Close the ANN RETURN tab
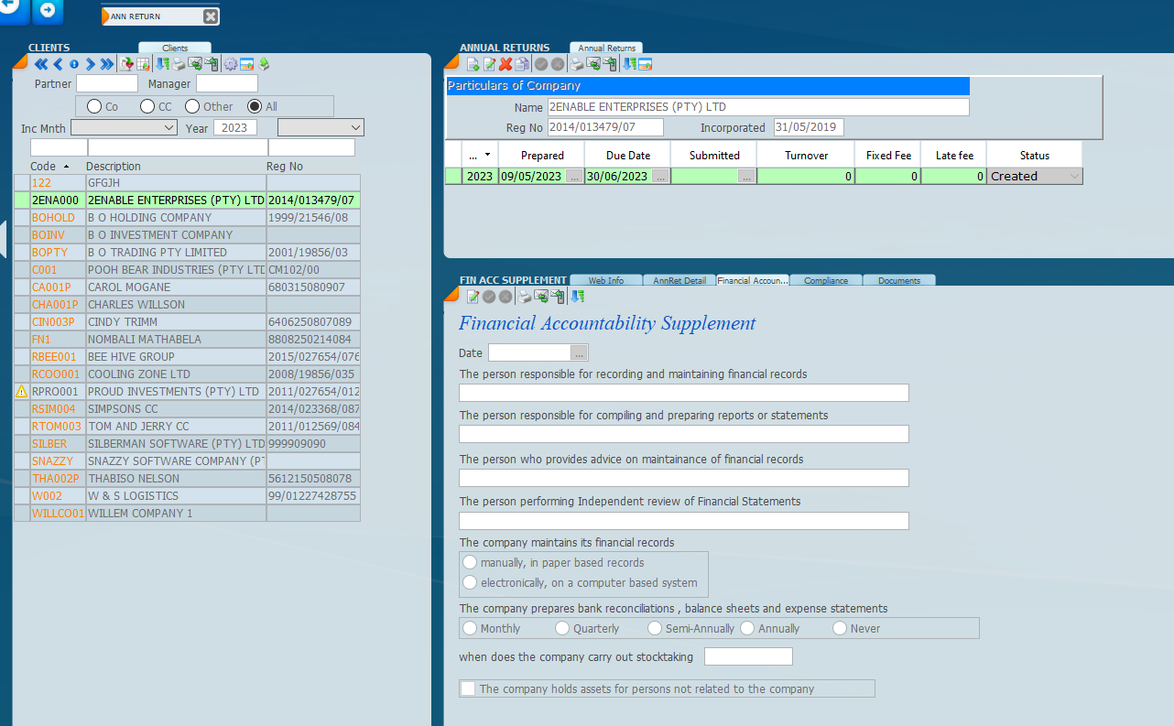Image resolution: width=1174 pixels, height=726 pixels. pyautogui.click(x=210, y=16)
